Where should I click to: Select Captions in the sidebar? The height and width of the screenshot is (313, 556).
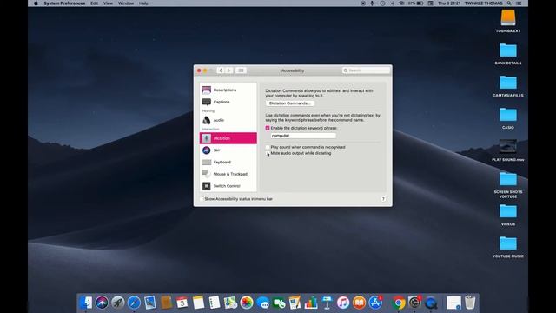point(228,102)
